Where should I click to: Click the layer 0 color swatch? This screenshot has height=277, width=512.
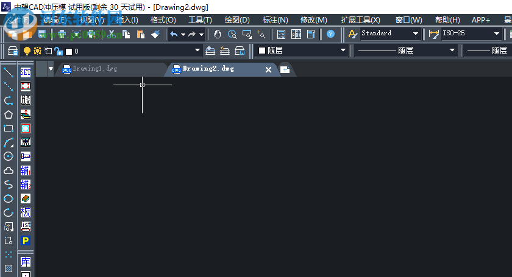coord(69,51)
